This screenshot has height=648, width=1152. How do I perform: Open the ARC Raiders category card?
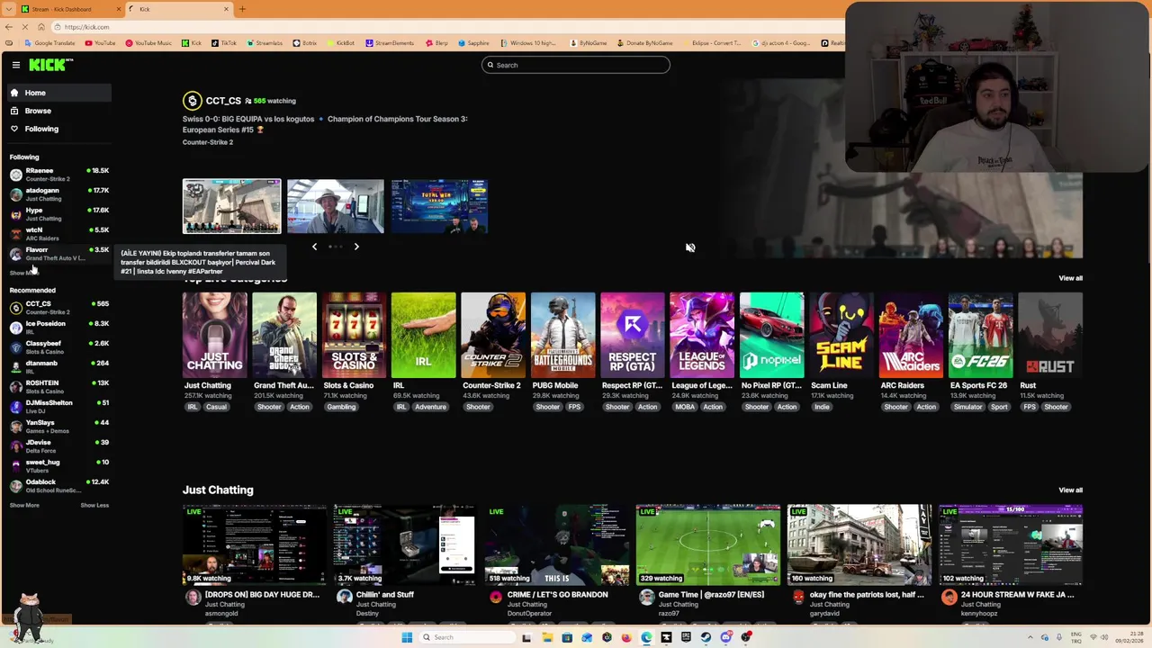tap(911, 335)
